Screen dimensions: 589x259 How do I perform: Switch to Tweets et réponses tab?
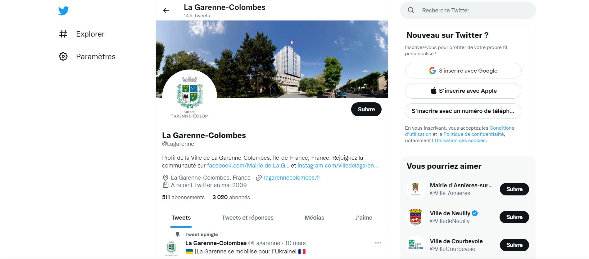[247, 218]
